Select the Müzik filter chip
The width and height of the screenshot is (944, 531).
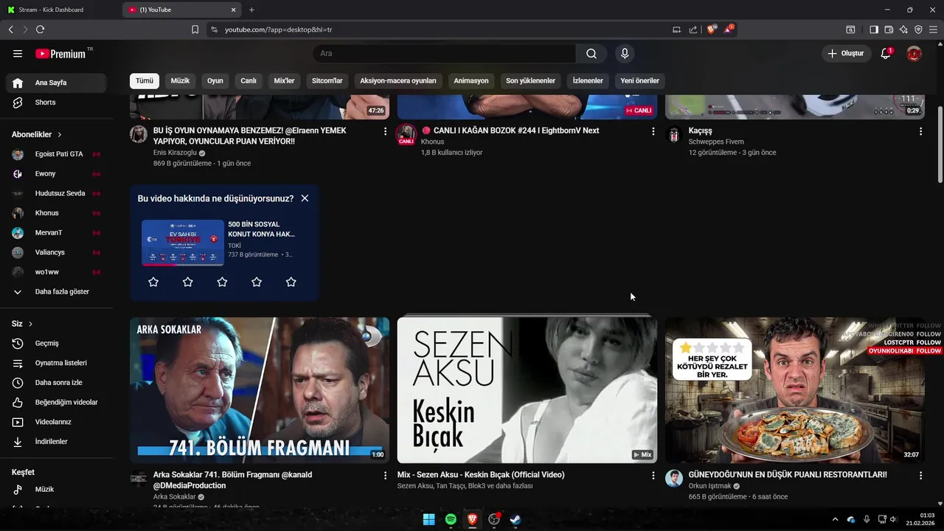(x=180, y=80)
